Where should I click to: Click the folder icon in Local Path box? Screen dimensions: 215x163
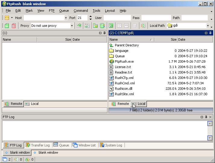[x=170, y=26]
